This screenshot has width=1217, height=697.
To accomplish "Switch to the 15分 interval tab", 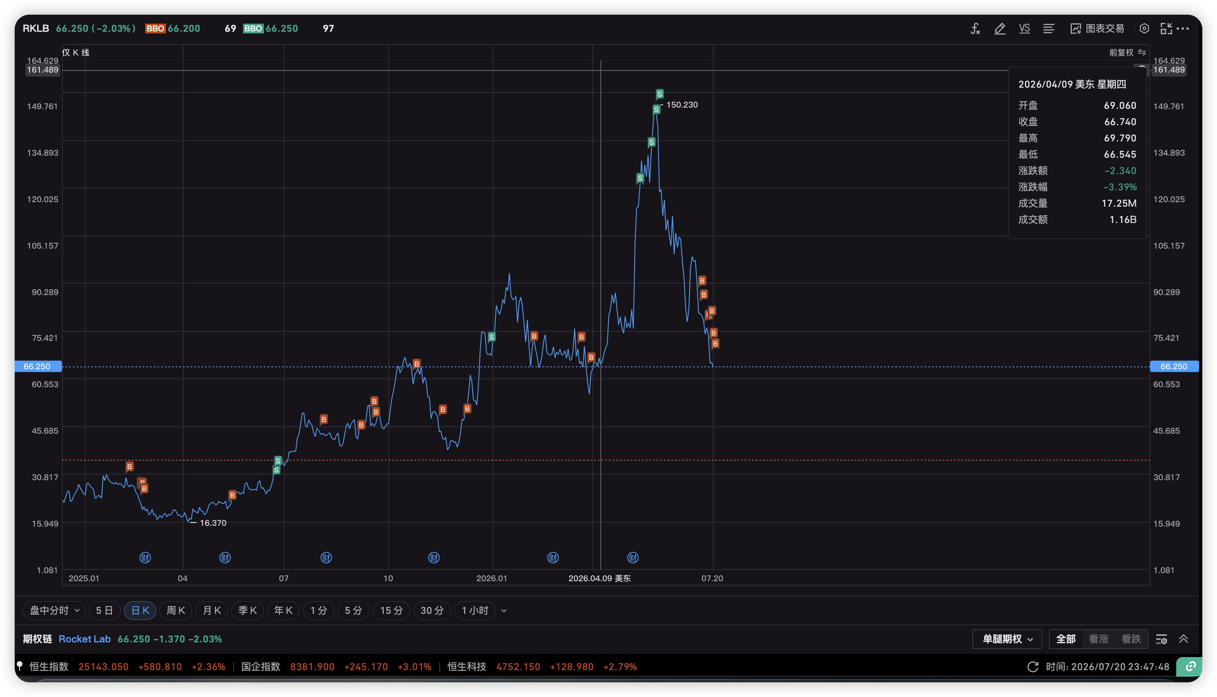I will click(391, 610).
